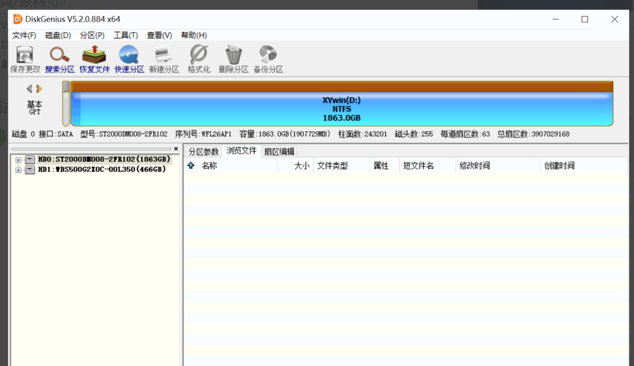Screen dimensions: 634x366
Task: Launch the 快速分区 (Quick Partition) tool
Action: tap(129, 59)
